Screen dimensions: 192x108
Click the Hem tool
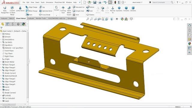[x=29, y=15]
